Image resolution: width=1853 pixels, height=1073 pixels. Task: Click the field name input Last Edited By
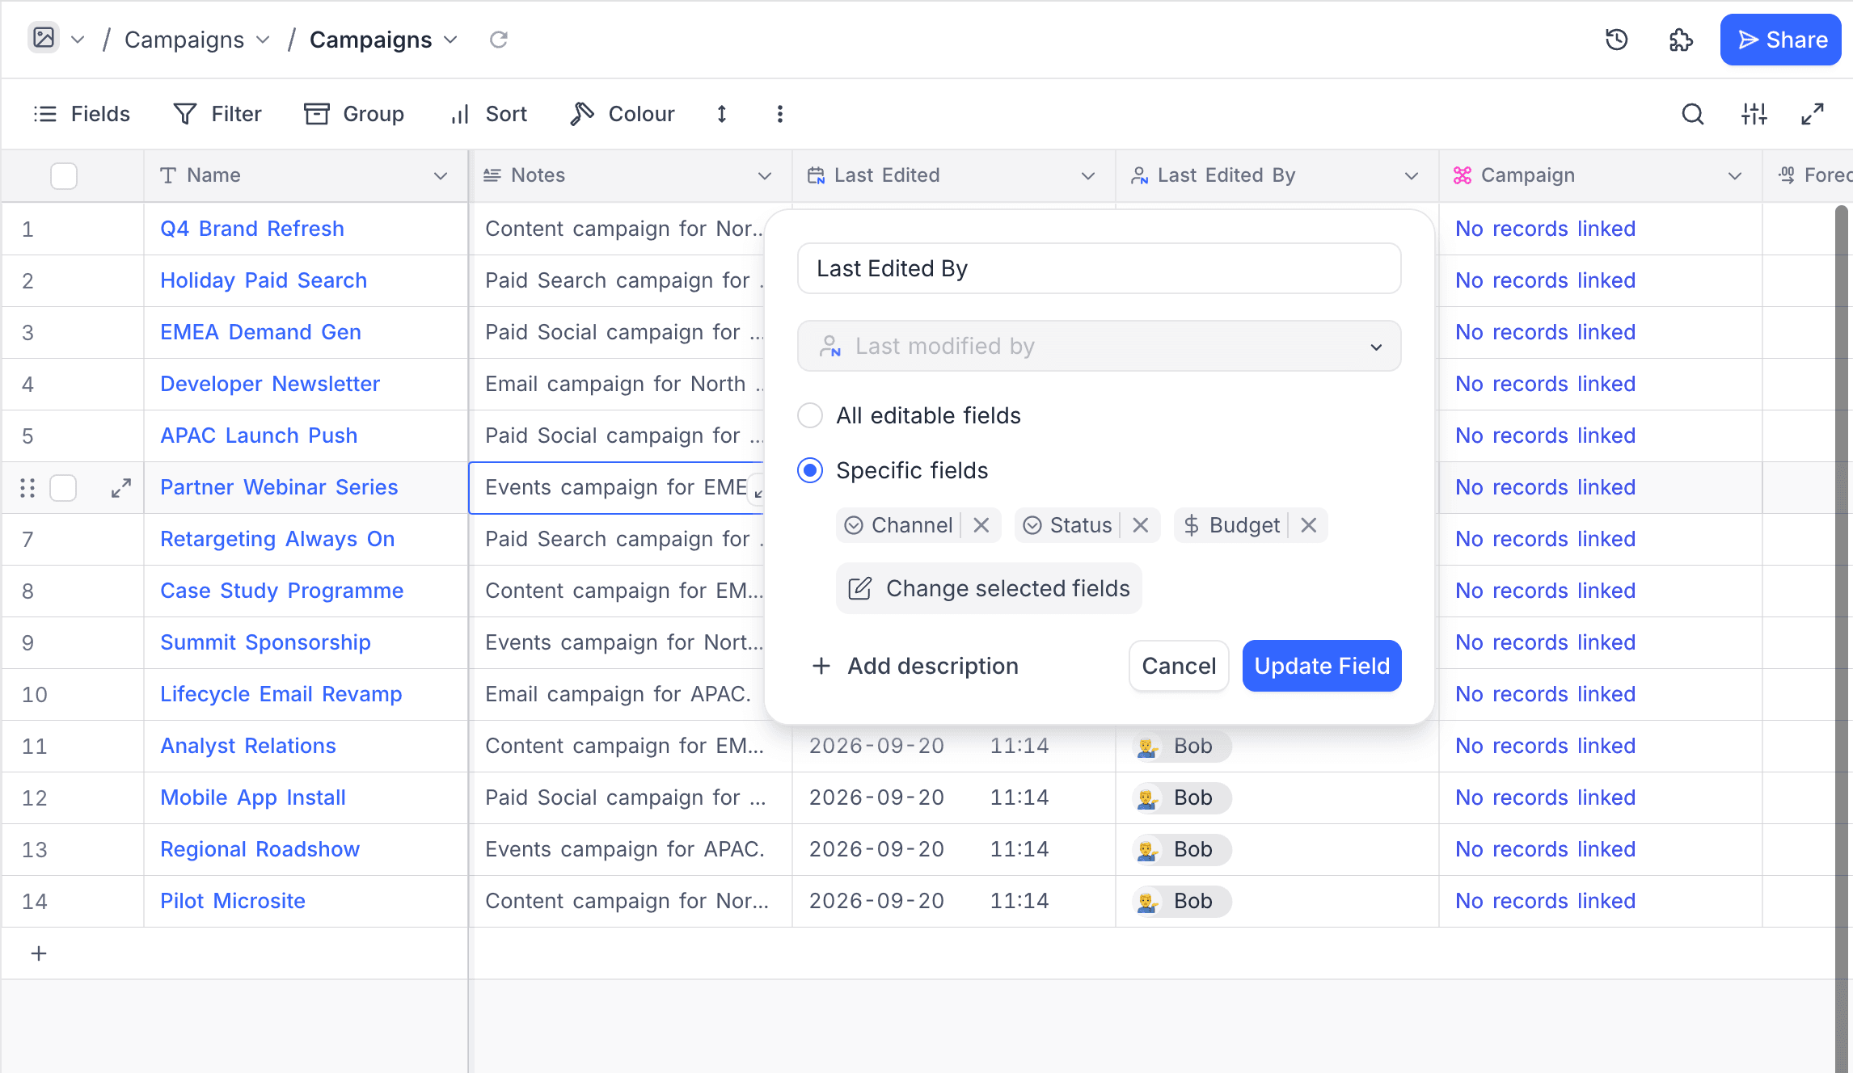pyautogui.click(x=1099, y=268)
